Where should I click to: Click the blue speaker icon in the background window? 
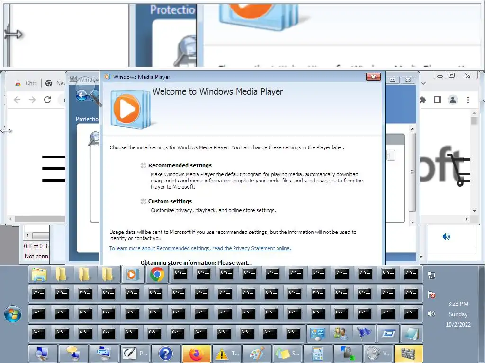(x=446, y=237)
